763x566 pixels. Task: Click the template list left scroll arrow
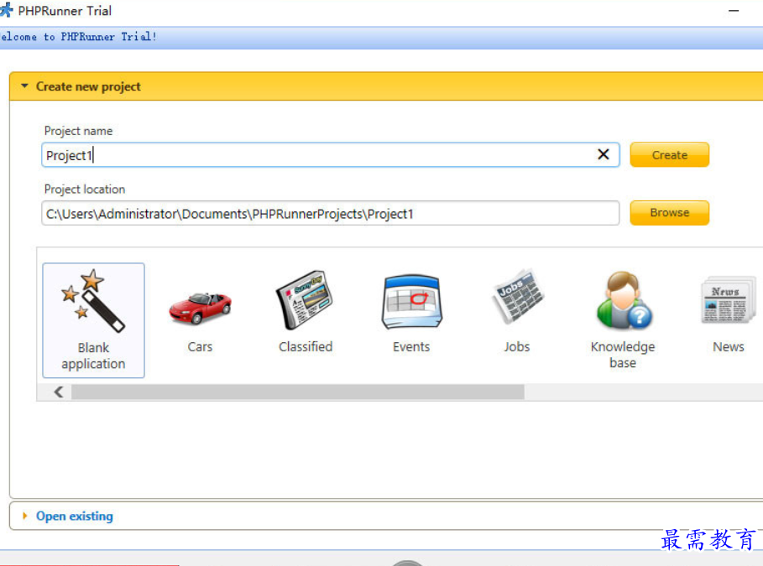pyautogui.click(x=59, y=392)
